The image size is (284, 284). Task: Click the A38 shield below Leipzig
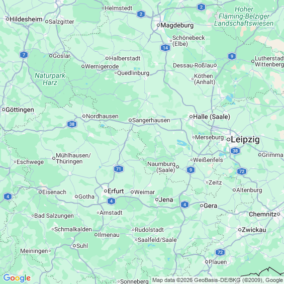235,151
